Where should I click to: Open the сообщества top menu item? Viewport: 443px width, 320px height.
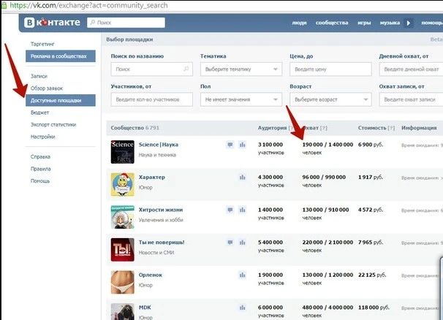[x=332, y=23]
